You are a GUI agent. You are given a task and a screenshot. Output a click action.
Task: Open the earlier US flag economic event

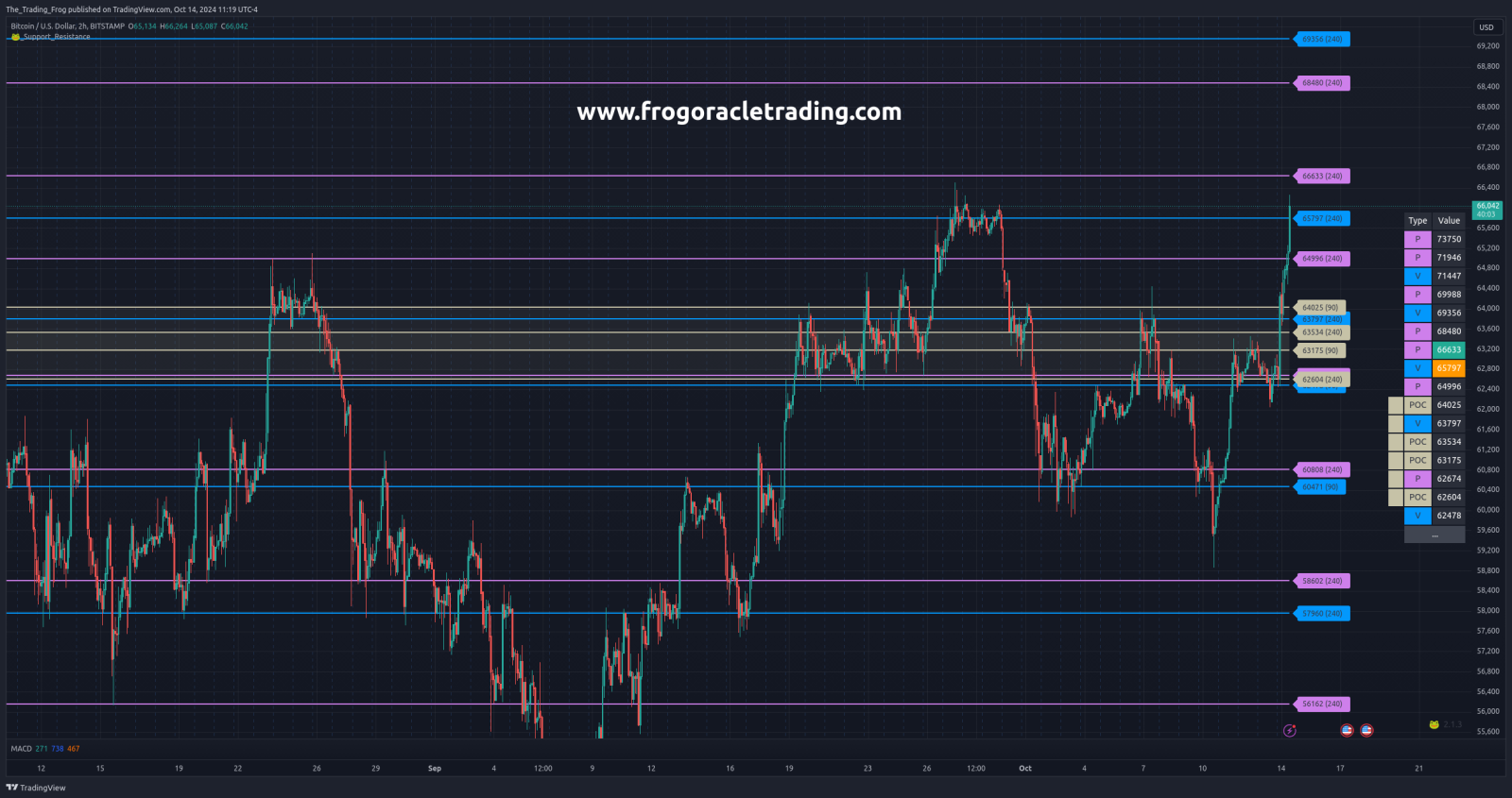click(1347, 730)
